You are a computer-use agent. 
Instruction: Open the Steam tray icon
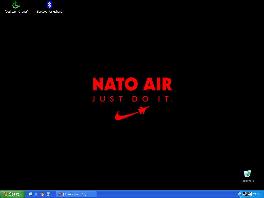point(245,194)
